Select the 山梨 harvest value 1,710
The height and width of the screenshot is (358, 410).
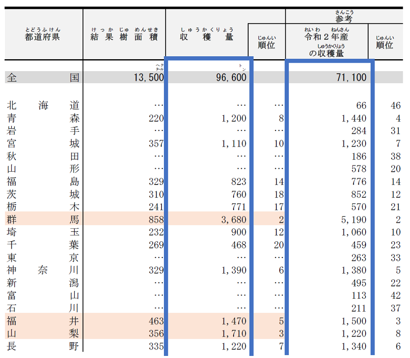(234, 334)
